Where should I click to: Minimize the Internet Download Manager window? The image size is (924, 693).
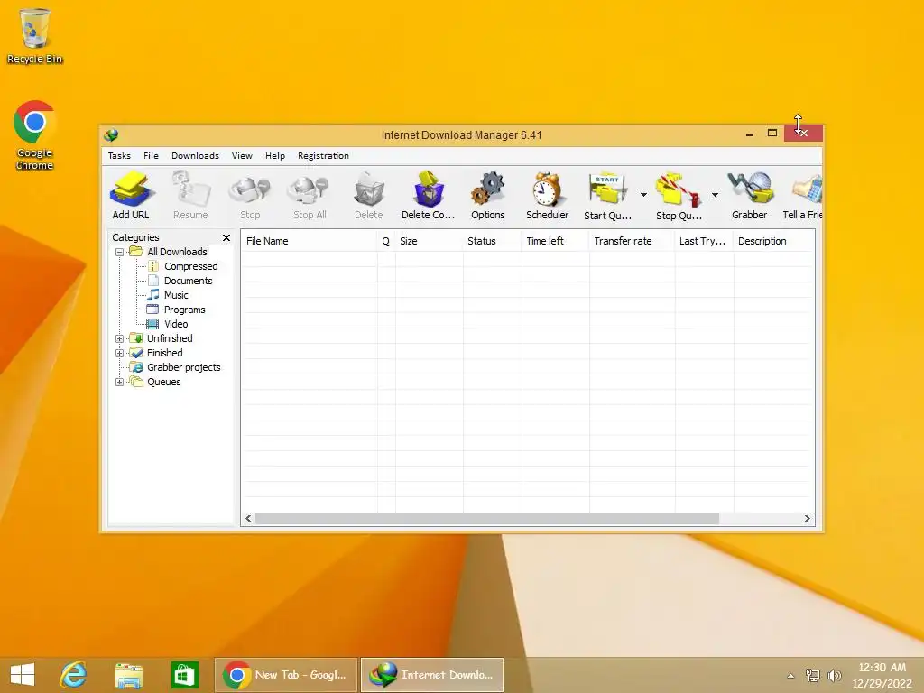coord(750,134)
